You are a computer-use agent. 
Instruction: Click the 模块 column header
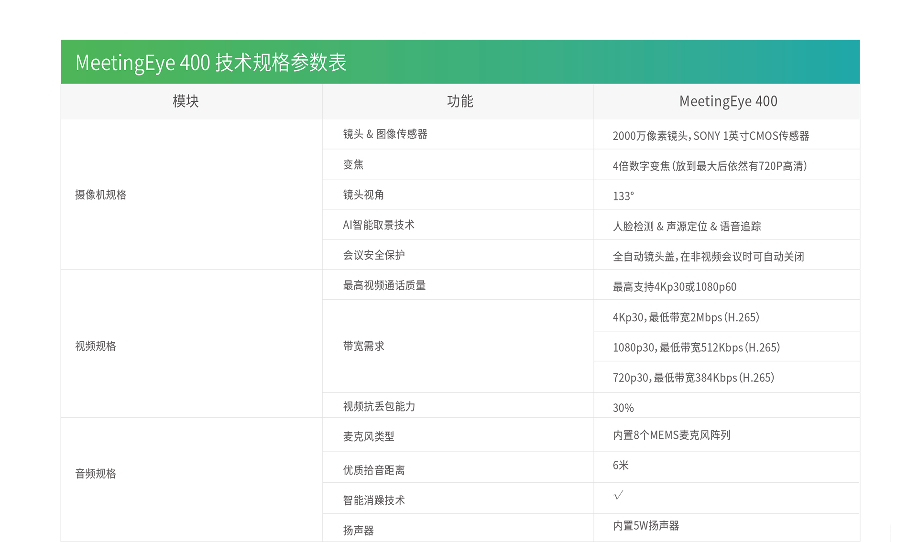coord(186,101)
